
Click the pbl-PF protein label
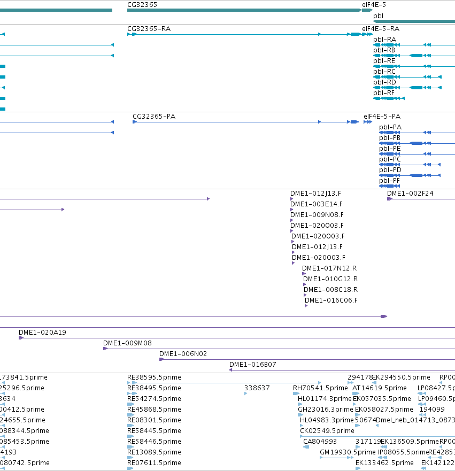point(389,181)
